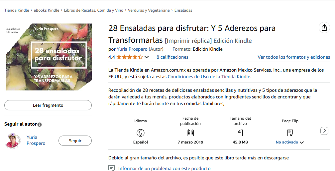Click the 28 ensaladas book cover image

coord(49,57)
